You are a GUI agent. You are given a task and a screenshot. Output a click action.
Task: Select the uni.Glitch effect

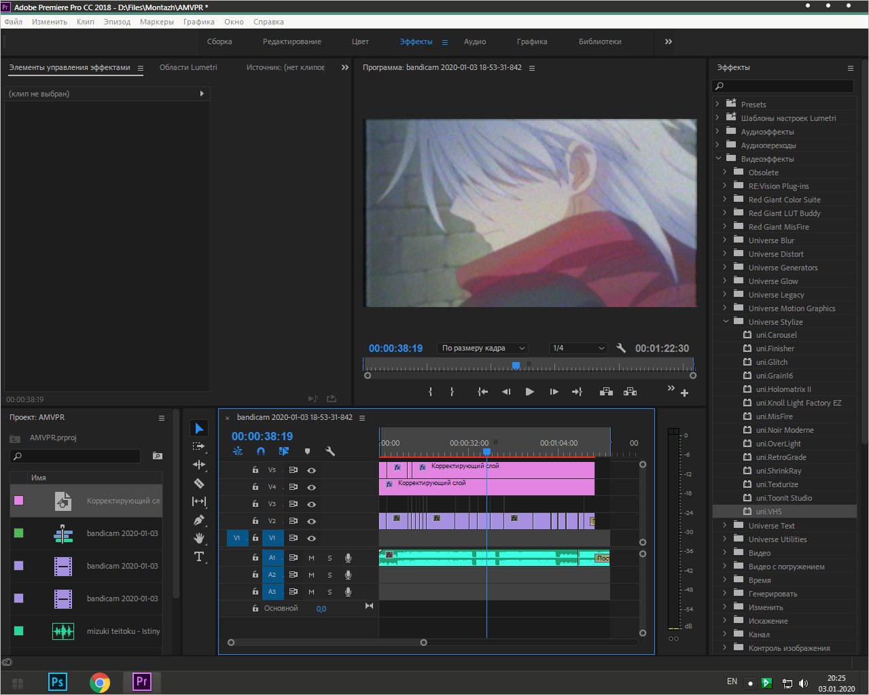tap(772, 362)
